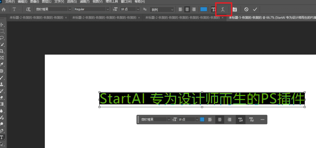Open the Type tool preset picker
Screen dimensions: 316x148
click(16, 9)
